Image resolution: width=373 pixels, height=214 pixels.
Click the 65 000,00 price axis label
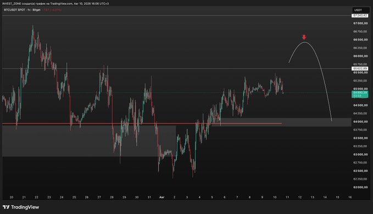coord(360,89)
